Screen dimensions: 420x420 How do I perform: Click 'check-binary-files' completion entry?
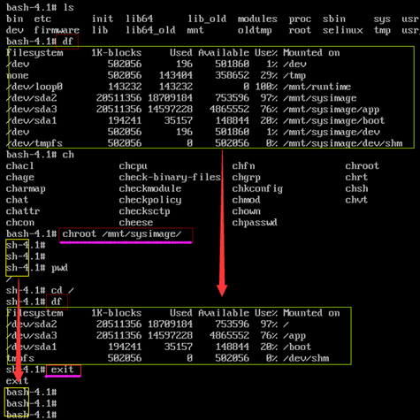[x=170, y=178]
